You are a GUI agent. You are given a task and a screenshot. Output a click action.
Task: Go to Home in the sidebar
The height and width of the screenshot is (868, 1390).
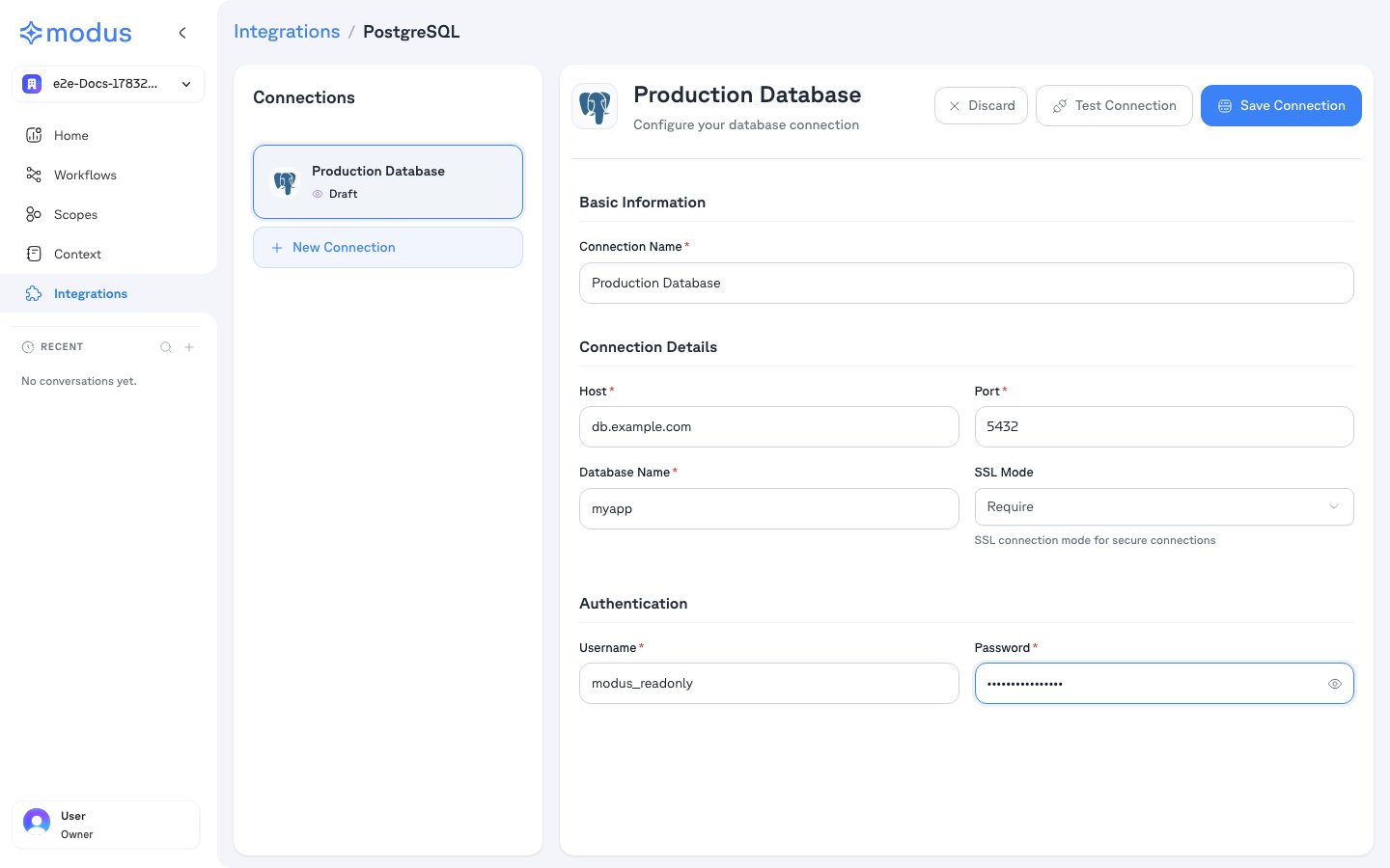(x=108, y=135)
